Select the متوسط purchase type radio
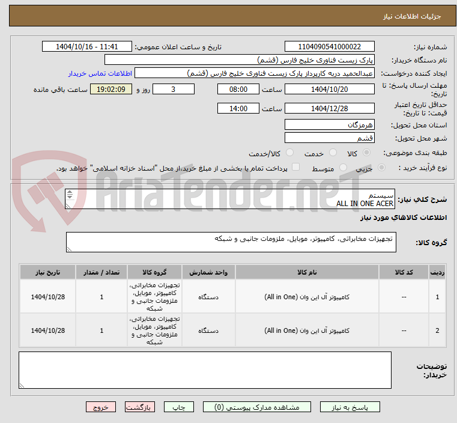 (344, 168)
